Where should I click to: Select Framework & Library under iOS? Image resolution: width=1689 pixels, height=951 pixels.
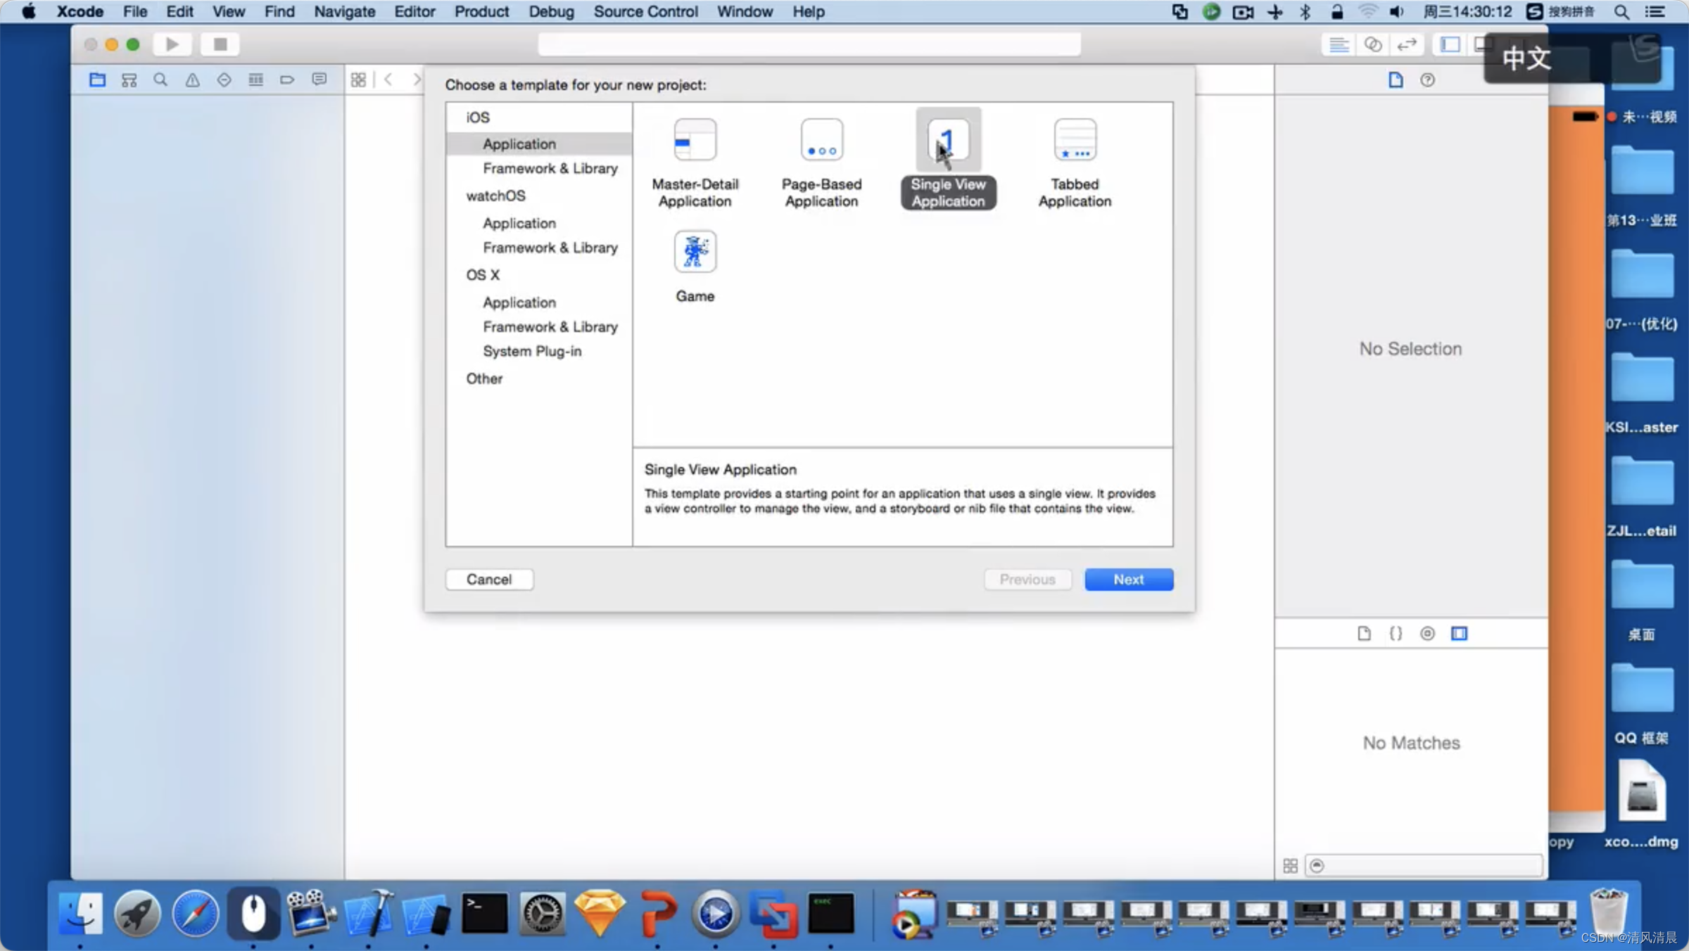click(x=550, y=168)
